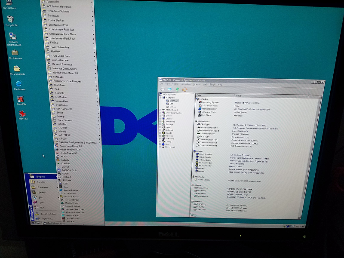This screenshot has height=258, width=344.
Task: Expand the Benchmark node in AIDA32 tree
Action: click(160, 147)
